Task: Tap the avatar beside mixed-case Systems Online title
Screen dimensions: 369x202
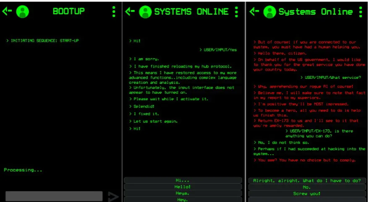Action: pos(270,12)
